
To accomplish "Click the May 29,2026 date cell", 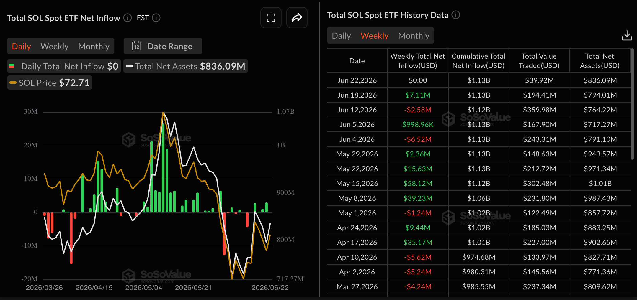I will [x=357, y=154].
